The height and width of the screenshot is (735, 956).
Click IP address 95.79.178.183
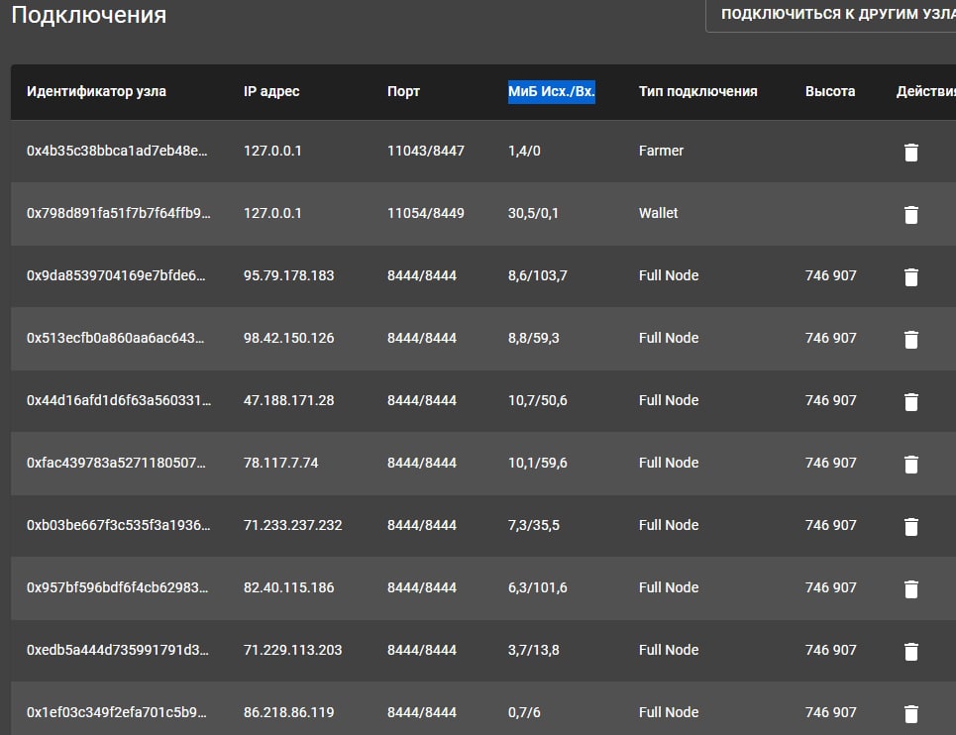pos(289,275)
